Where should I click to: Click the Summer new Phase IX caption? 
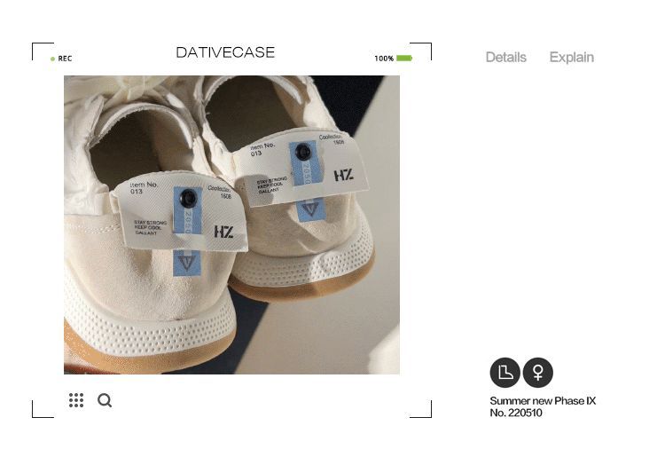click(x=543, y=400)
